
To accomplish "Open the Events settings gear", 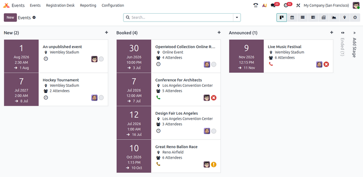I will (x=34, y=17).
